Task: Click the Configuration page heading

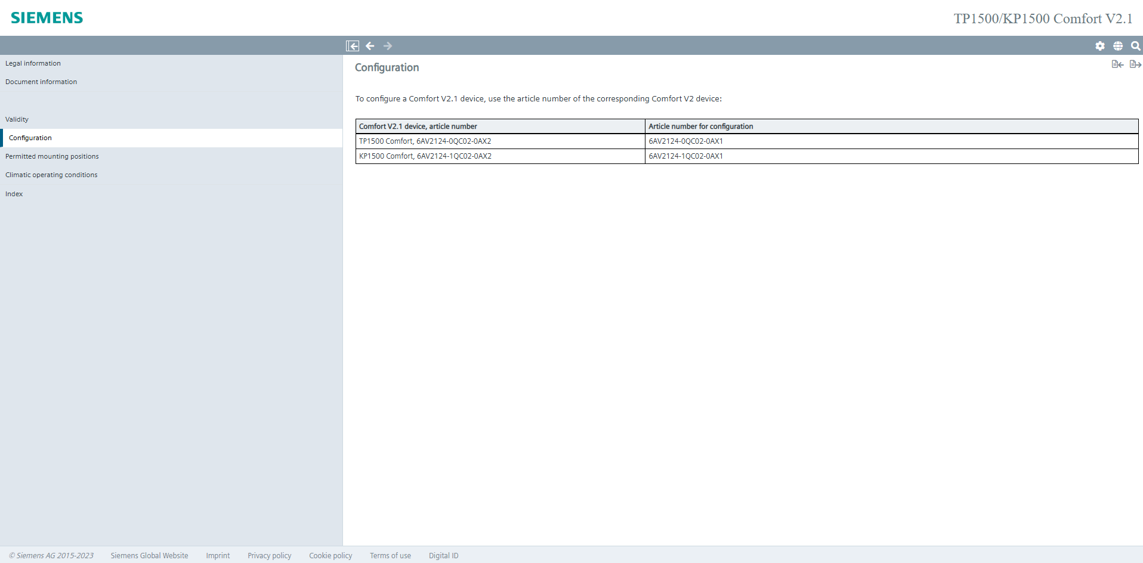Action: [387, 67]
